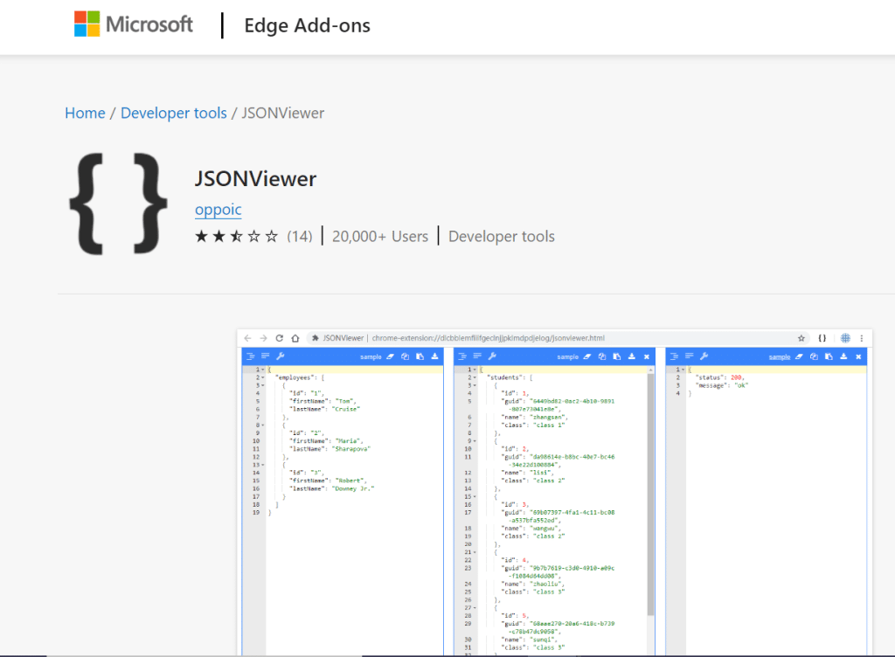Click paste icon in employees panel
895x657 pixels.
point(420,356)
